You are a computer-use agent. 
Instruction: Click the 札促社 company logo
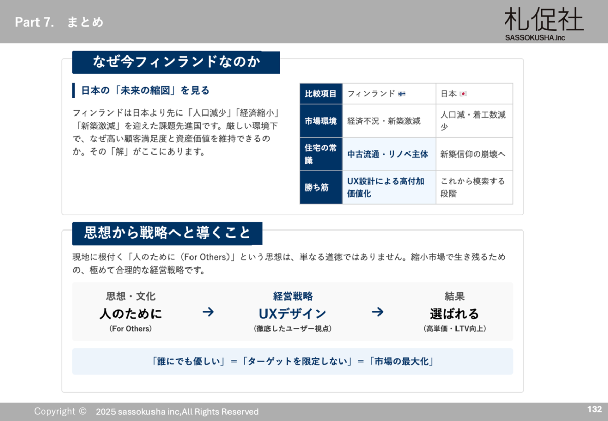543,19
